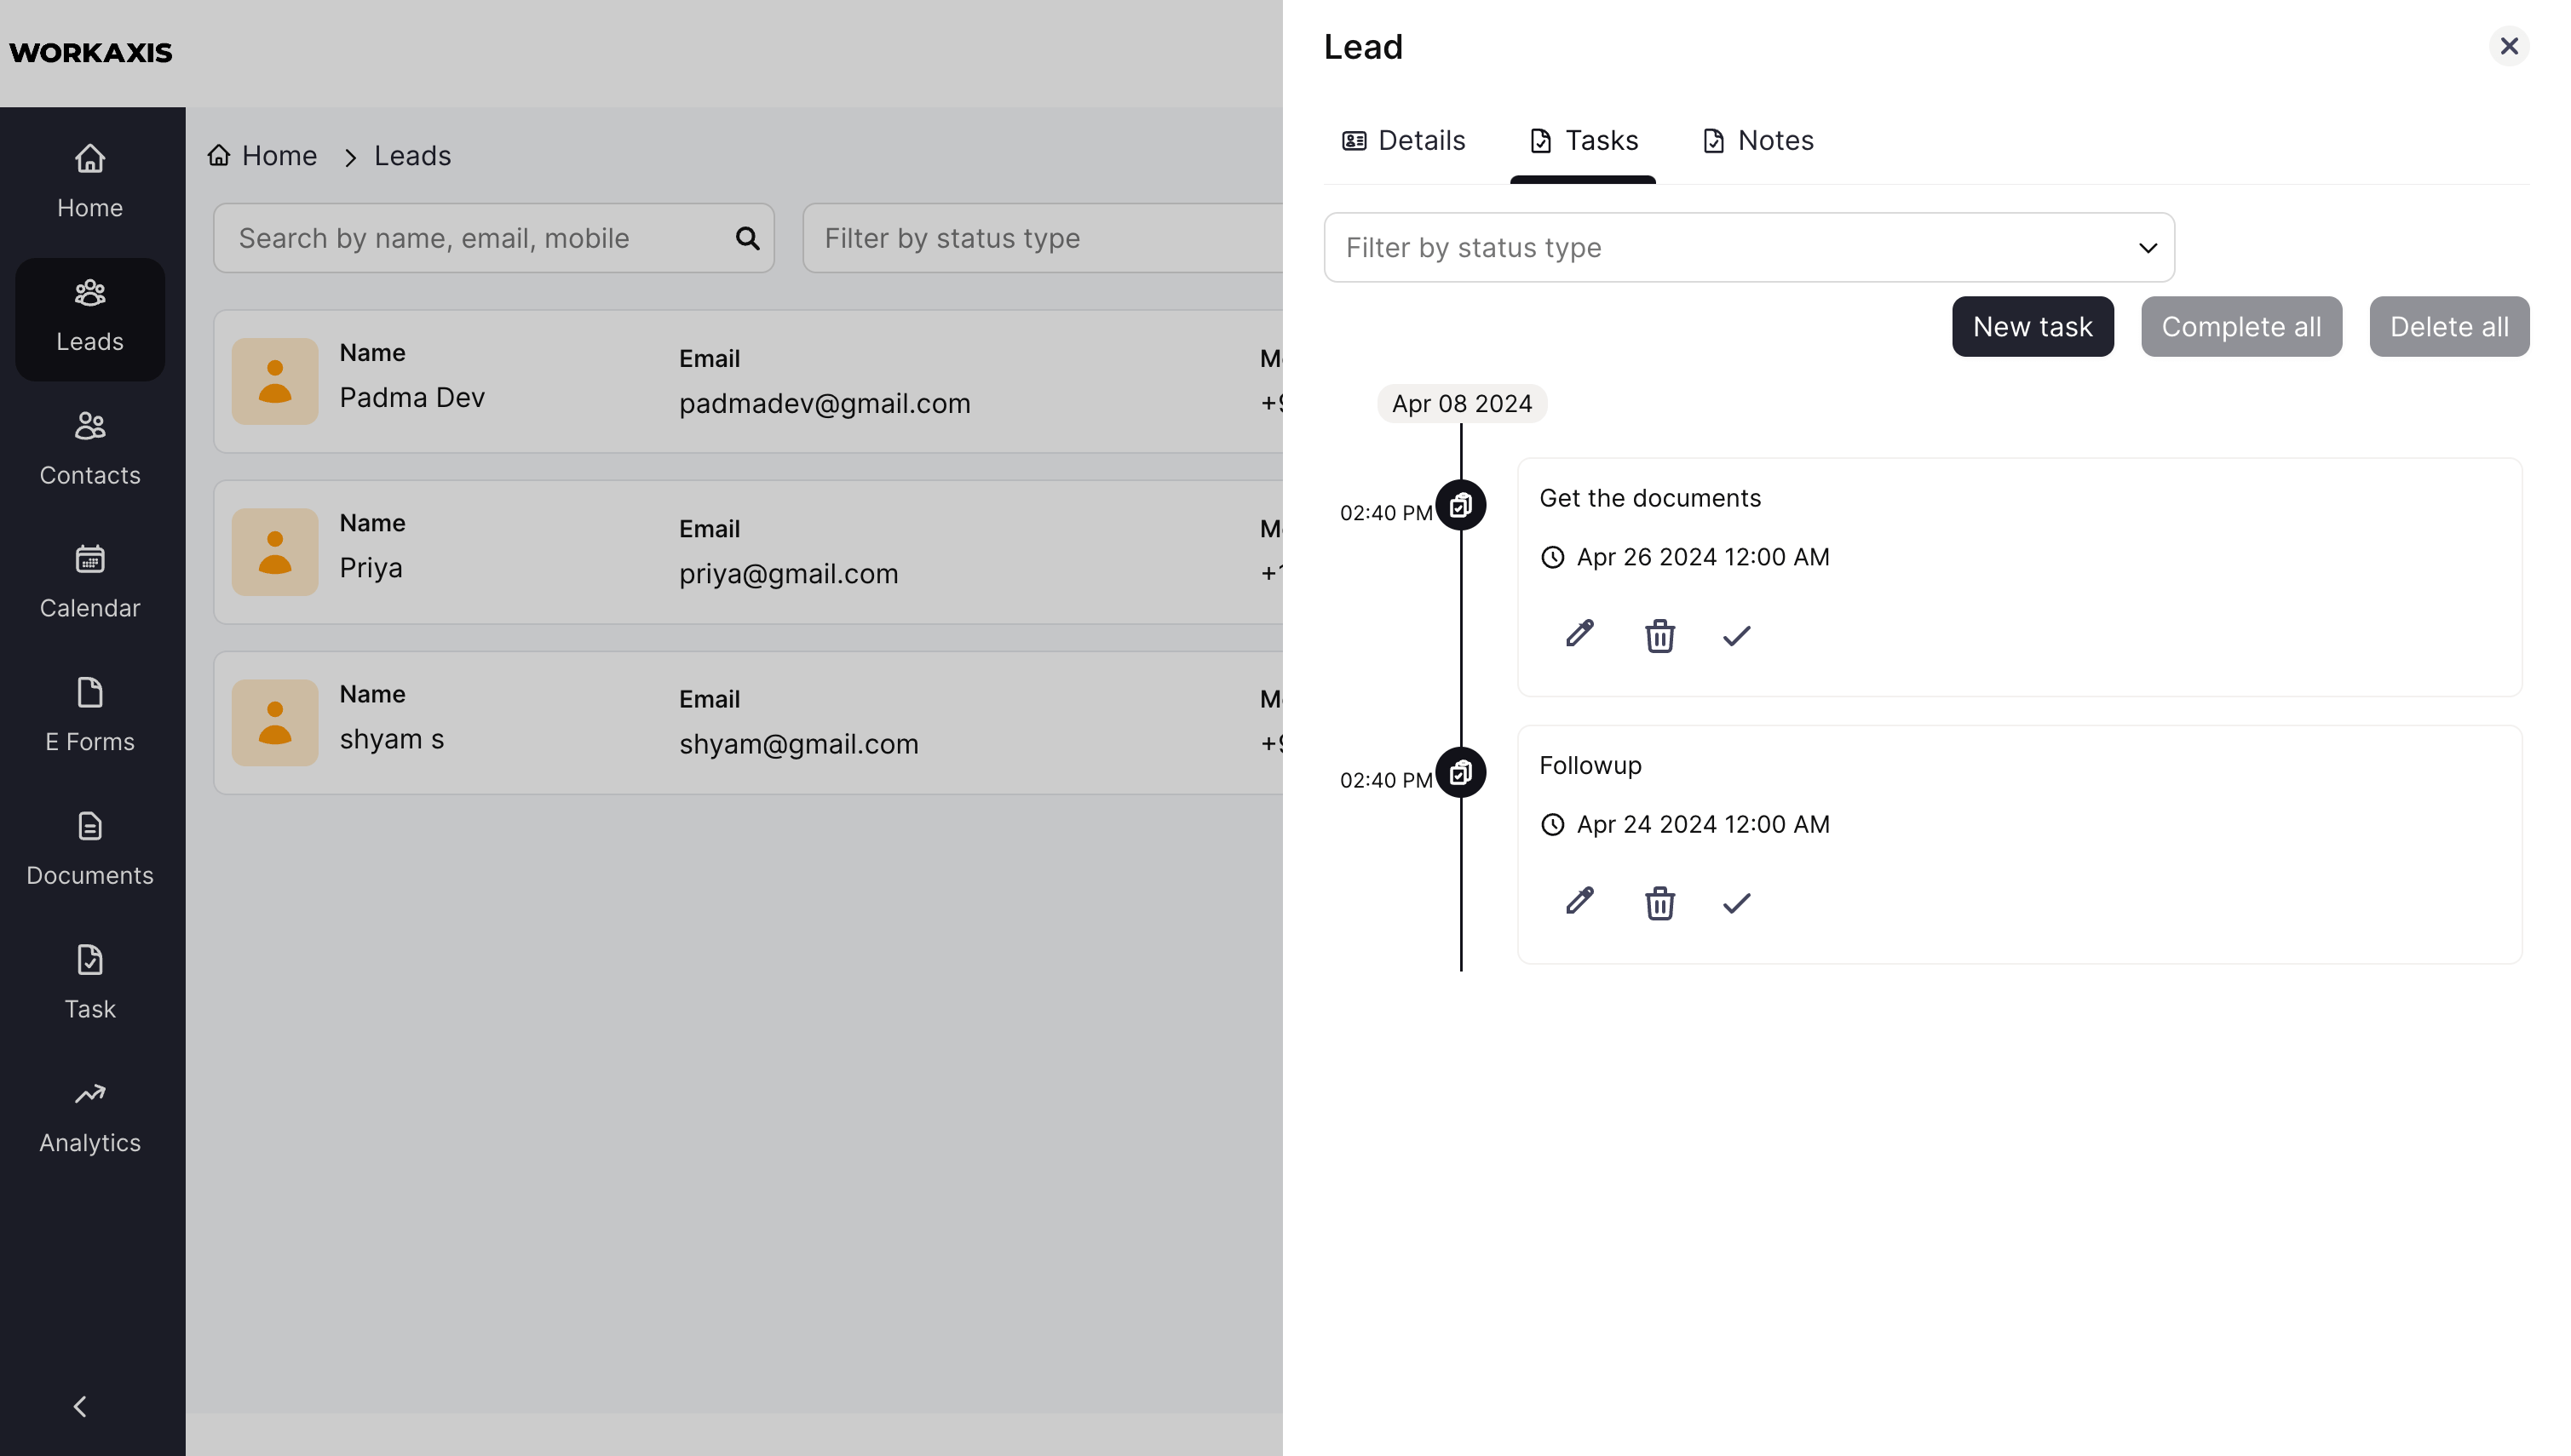This screenshot has height=1456, width=2571.
Task: Close the Lead panel
Action: click(x=2509, y=46)
